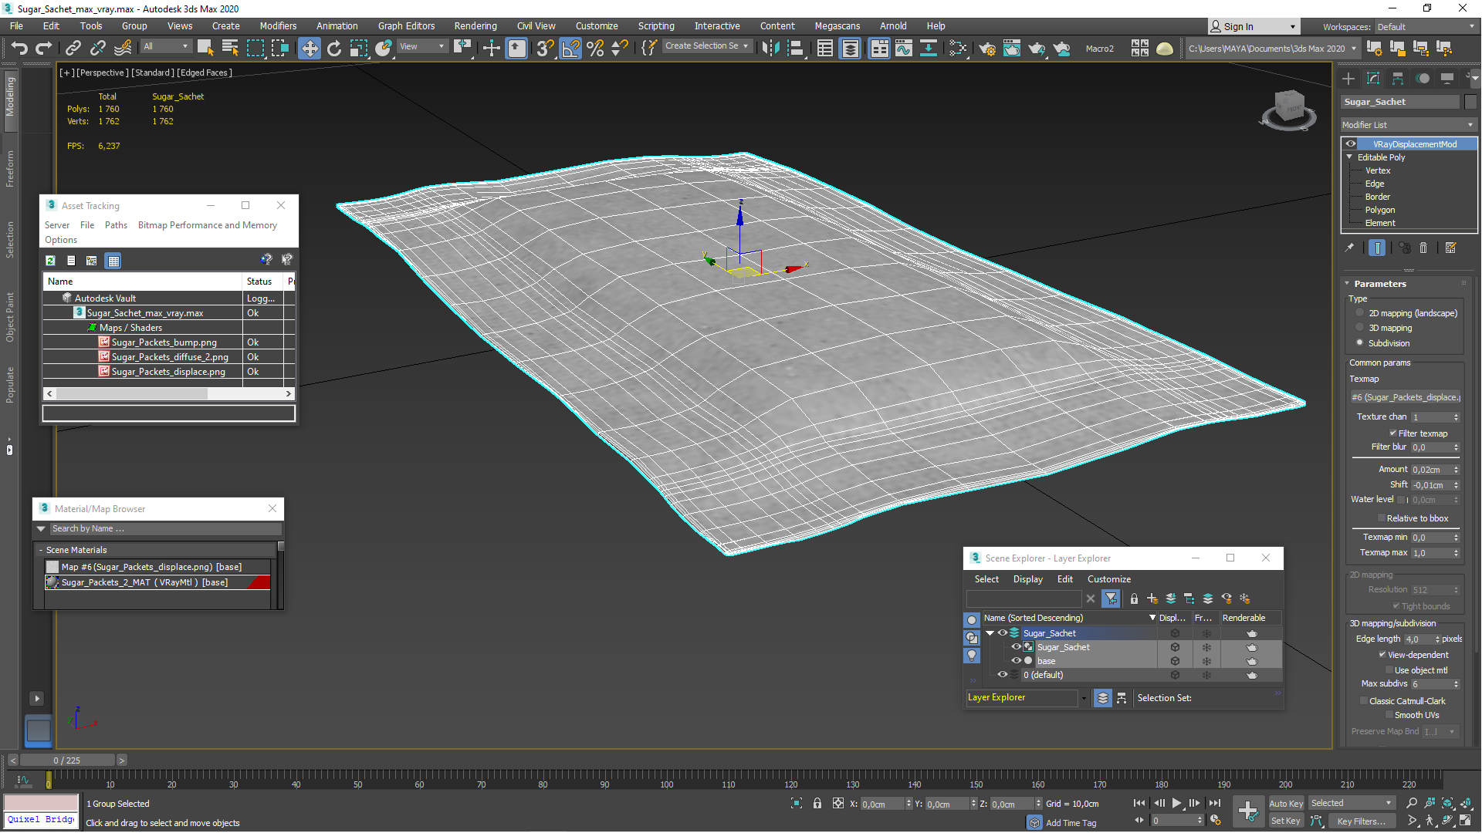1482x833 pixels.
Task: Open Select by Name dialog
Action: click(x=230, y=48)
